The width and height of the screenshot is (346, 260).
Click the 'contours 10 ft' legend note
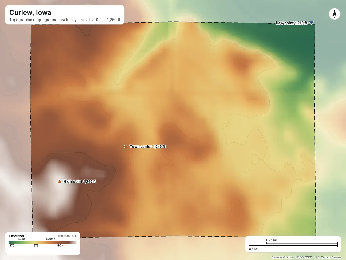pyautogui.click(x=67, y=236)
